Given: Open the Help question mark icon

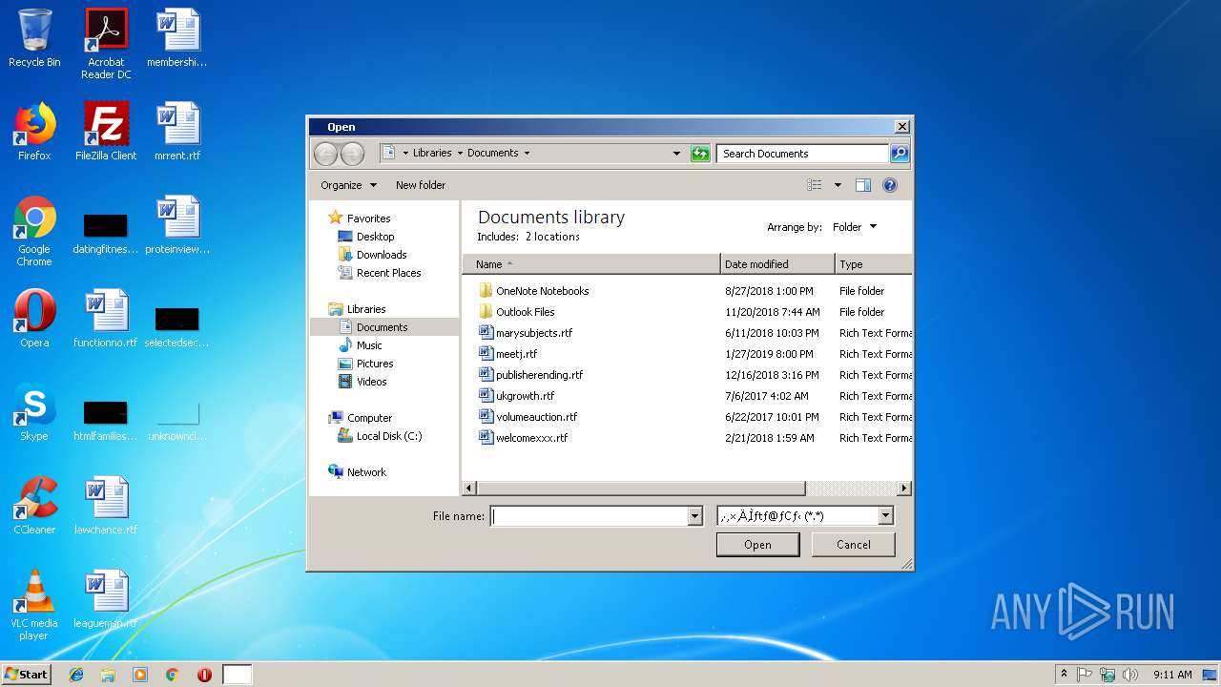Looking at the screenshot, I should 890,185.
